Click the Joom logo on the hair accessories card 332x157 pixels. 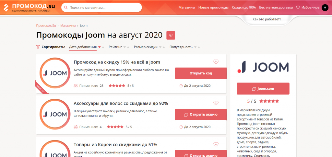(55, 114)
